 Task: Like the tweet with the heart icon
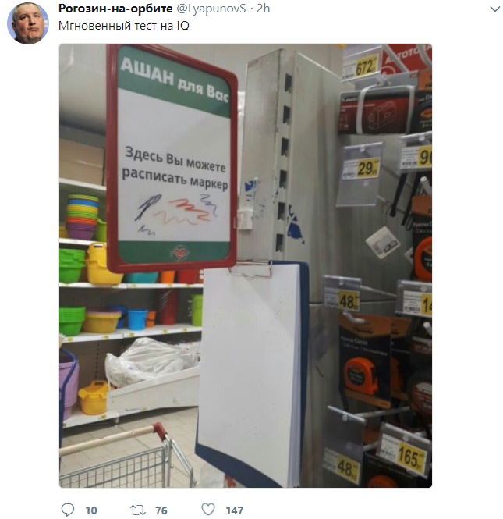tap(208, 509)
